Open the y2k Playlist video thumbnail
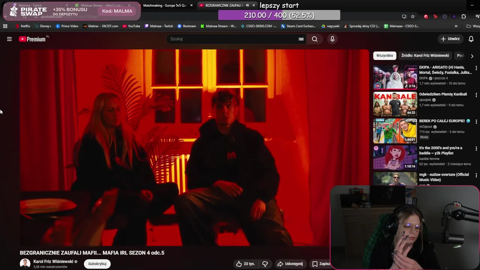The image size is (480, 270). (395, 157)
